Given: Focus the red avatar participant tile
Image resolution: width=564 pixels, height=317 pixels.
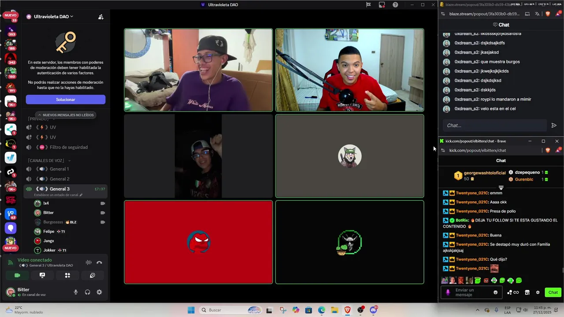Looking at the screenshot, I should coord(198,242).
